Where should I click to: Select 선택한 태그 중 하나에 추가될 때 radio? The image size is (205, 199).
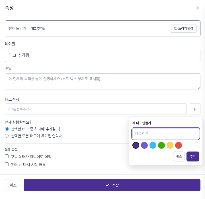(x=7, y=129)
